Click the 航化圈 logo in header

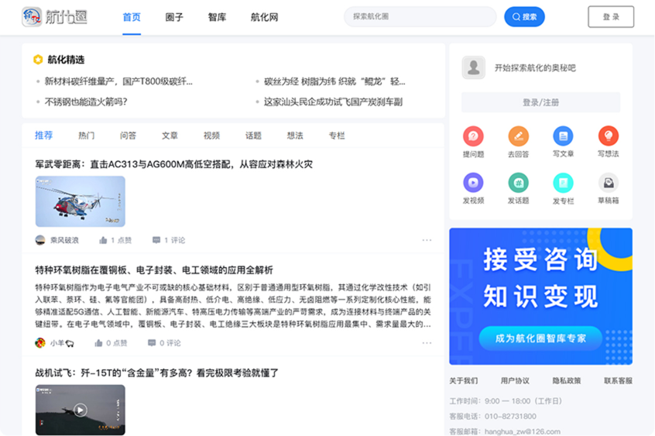(x=54, y=17)
